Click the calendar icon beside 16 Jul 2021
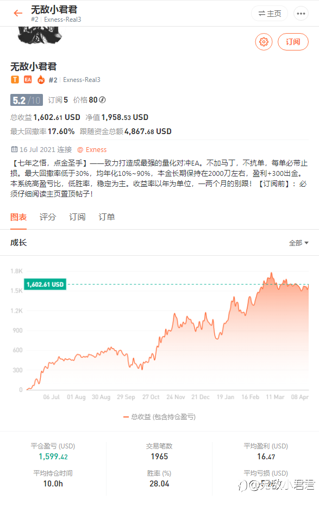Screen dimensions: 319x506 (14, 149)
